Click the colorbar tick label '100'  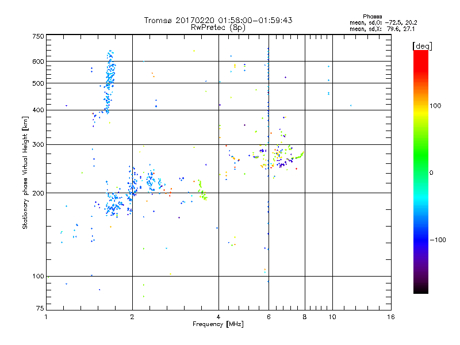[x=435, y=106]
